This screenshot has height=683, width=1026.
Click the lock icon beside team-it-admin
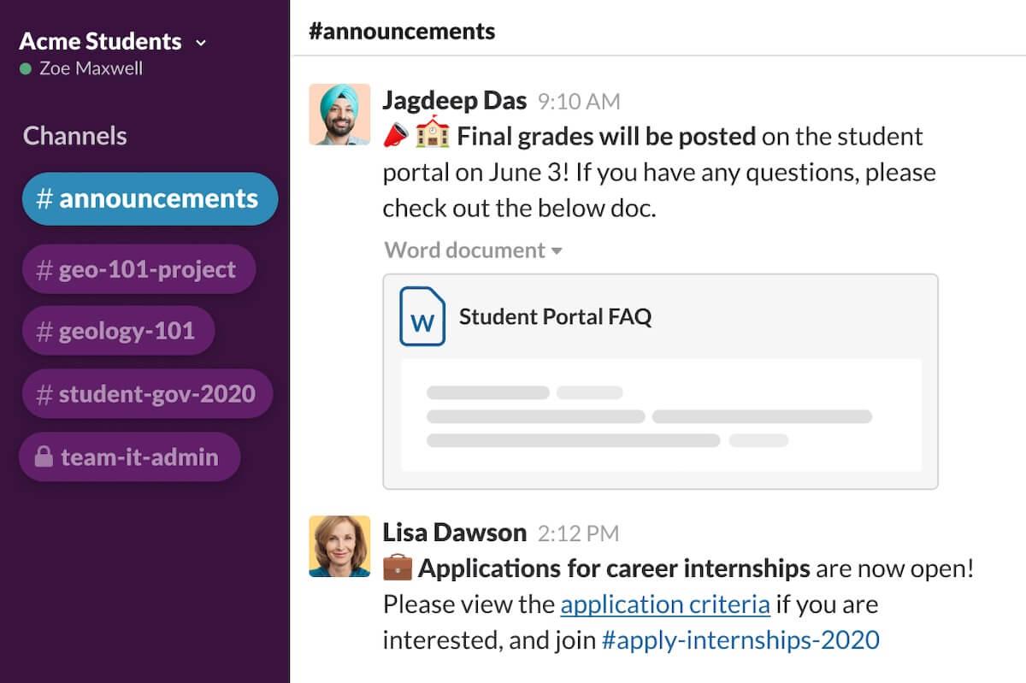click(44, 457)
